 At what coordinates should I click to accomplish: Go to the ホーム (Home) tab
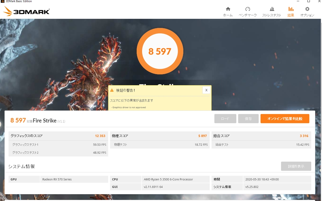point(228,12)
